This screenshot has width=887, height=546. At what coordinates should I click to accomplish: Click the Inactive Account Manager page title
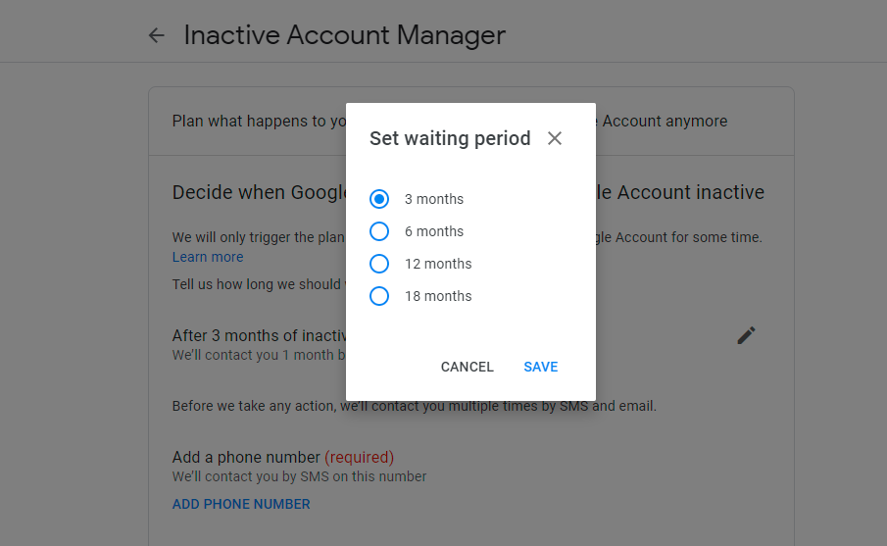[344, 35]
